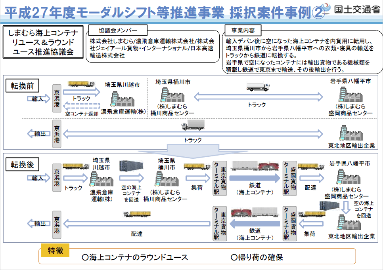Click 東北地区輸出企業 label in 転換後 section
Image resolution: width=383 pixels, height=270 pixels.
tap(351, 236)
